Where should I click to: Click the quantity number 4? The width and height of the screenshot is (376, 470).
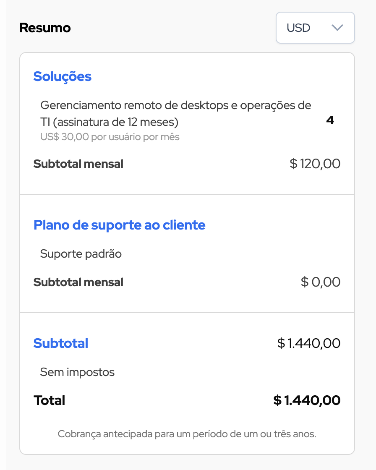tap(330, 120)
